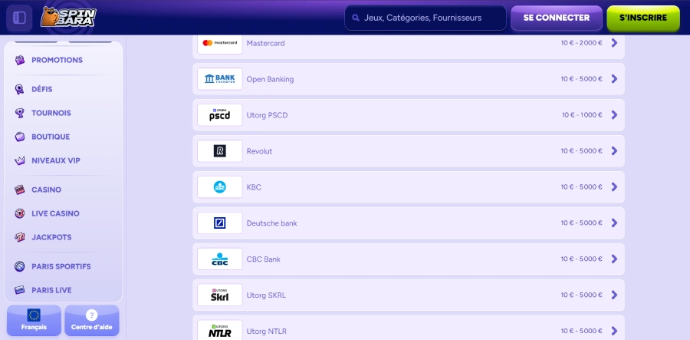
Task: Open Paris Sportifs in sidebar
Action: pyautogui.click(x=61, y=266)
